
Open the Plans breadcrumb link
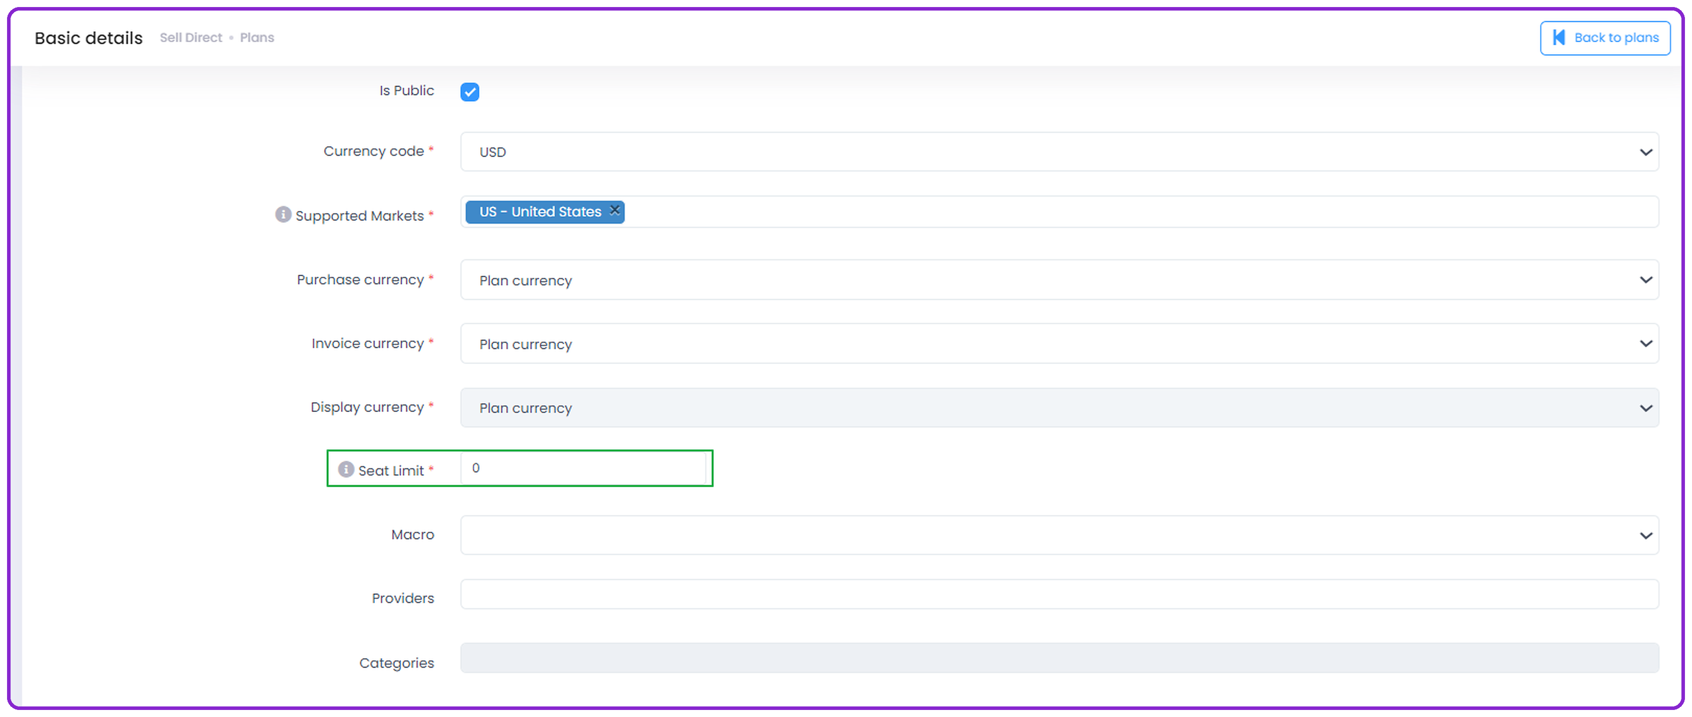pos(257,37)
